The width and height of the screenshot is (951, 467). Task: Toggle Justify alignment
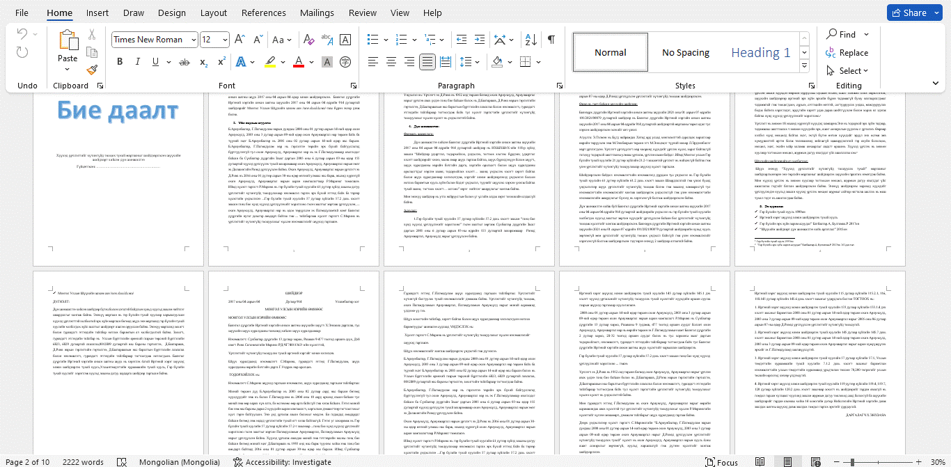(x=427, y=62)
